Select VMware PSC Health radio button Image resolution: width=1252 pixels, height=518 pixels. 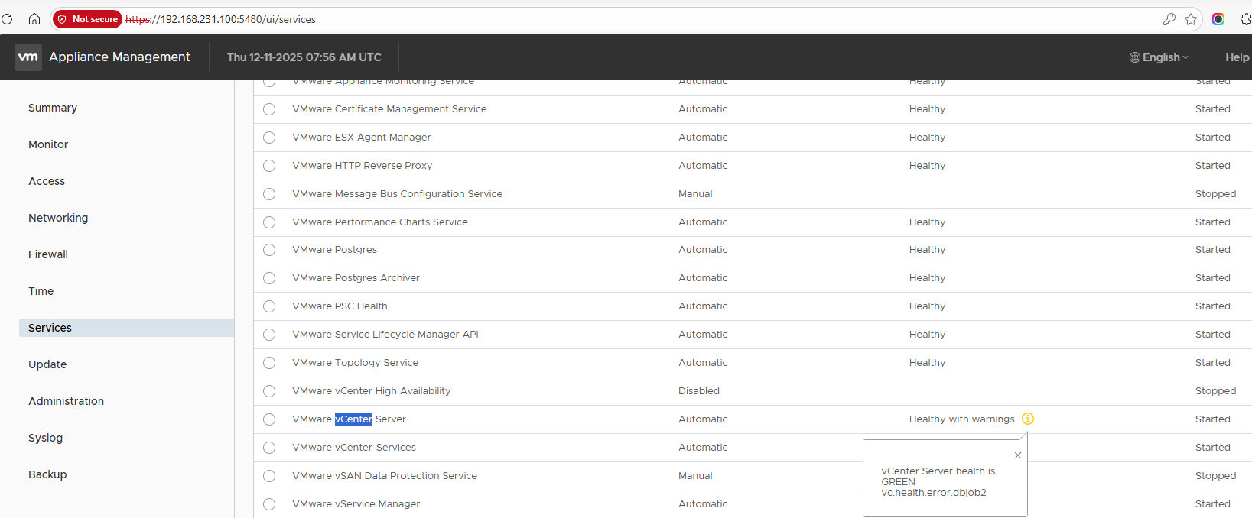point(269,306)
